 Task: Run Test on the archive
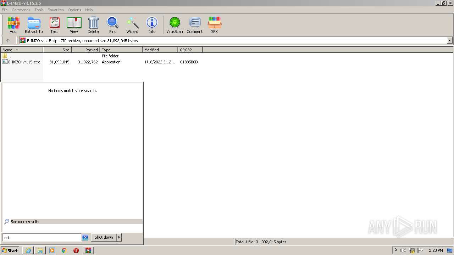tap(54, 25)
